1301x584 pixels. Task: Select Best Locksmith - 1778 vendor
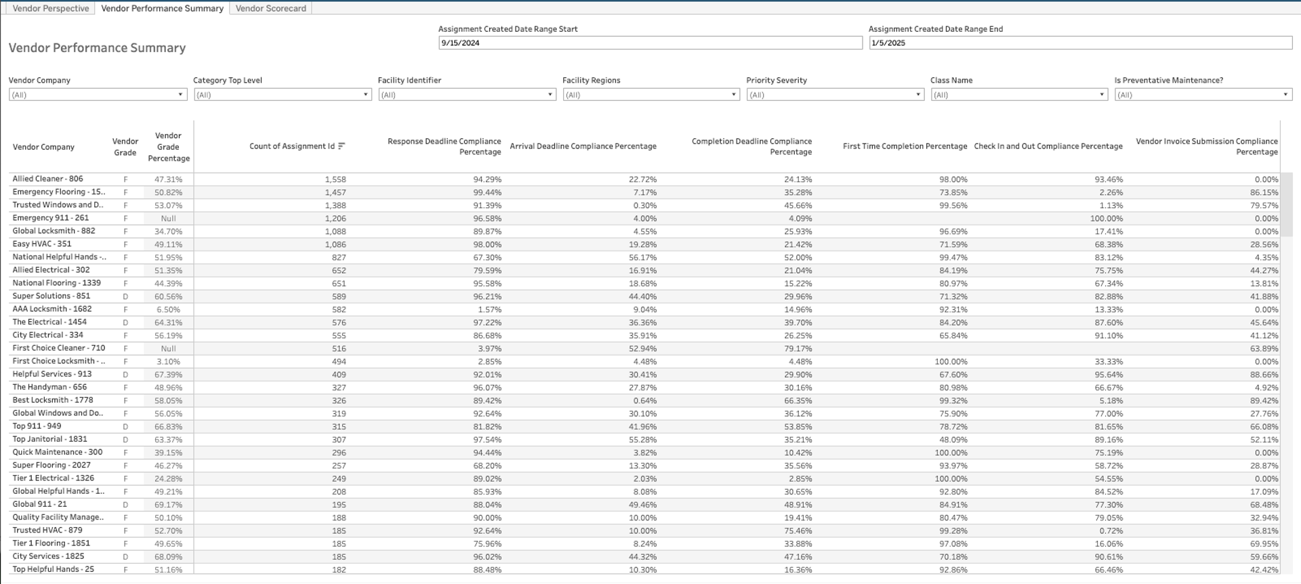click(53, 400)
